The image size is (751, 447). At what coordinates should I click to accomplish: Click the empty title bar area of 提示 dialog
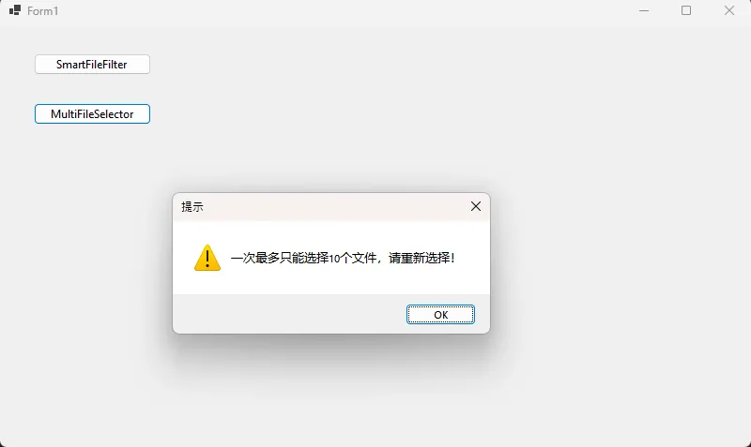click(335, 206)
